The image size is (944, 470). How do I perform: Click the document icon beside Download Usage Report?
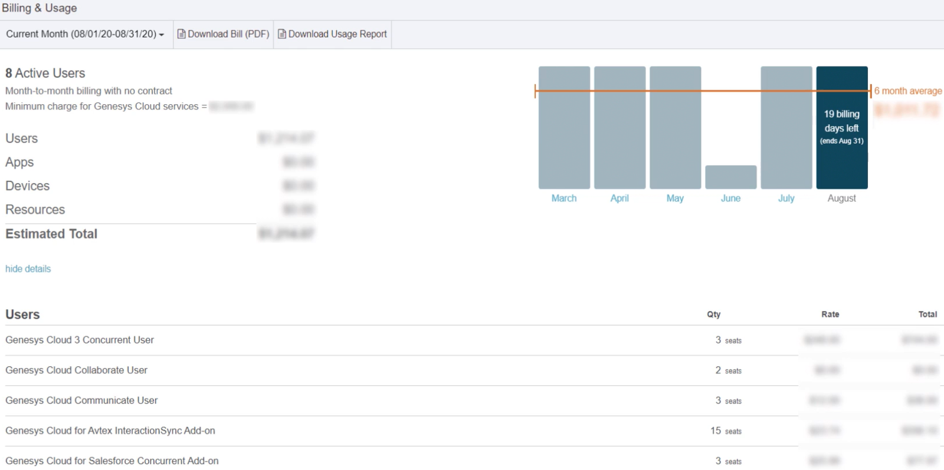click(282, 34)
